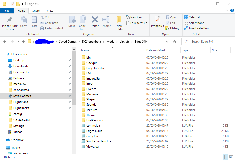Open Customize Quick Access Toolbar dropdown
Viewport: 235px width, 160px height.
[22, 4]
